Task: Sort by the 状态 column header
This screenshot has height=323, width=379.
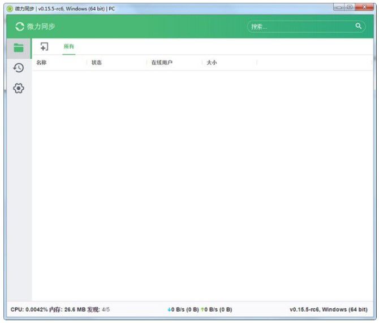Action: pos(96,63)
